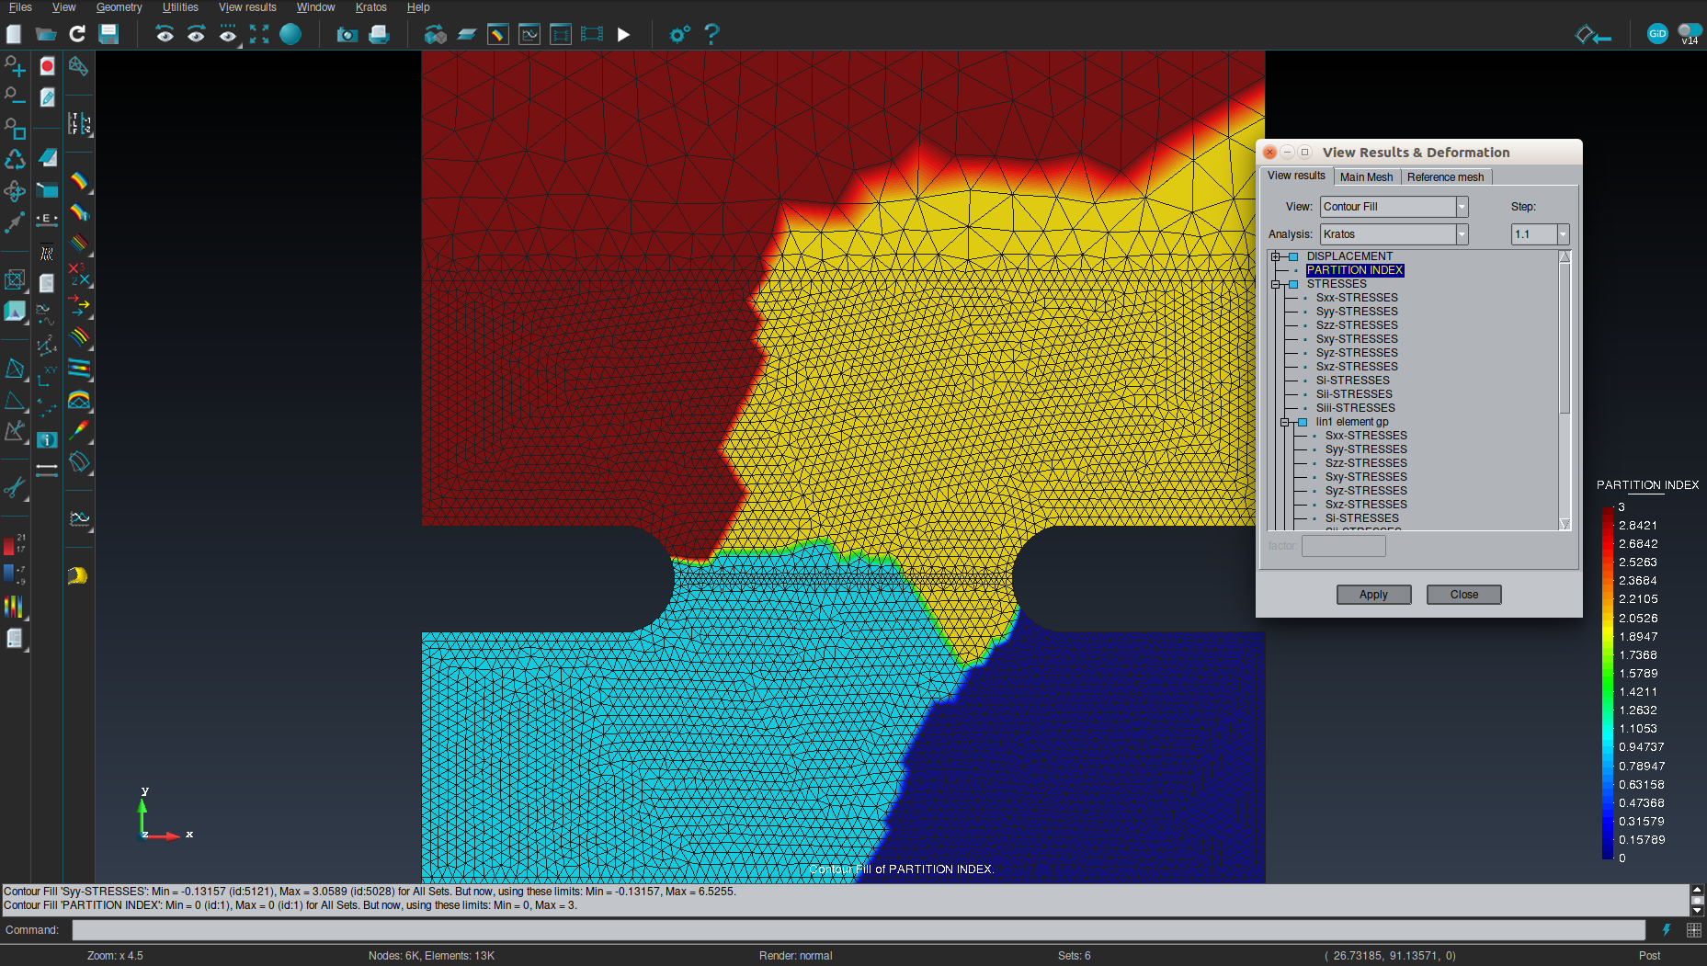
Task: Open the Step 1.1 dropdown arrow
Action: (x=1563, y=234)
